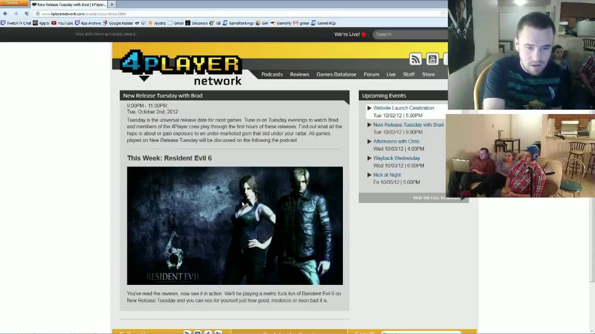Open the Nick at Night event link
595x334 pixels.
click(387, 175)
